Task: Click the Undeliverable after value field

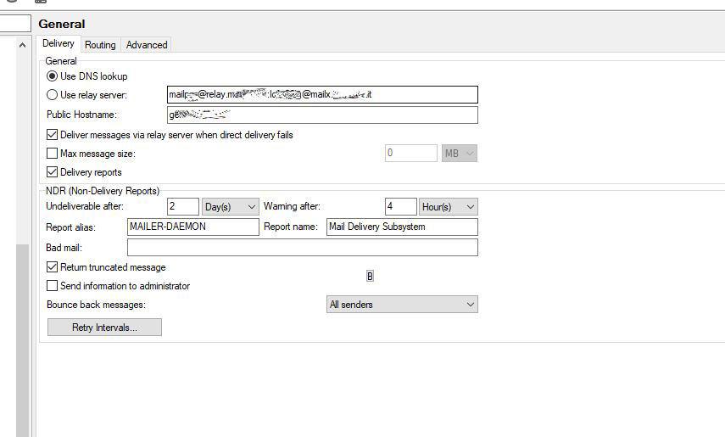Action: pos(183,207)
